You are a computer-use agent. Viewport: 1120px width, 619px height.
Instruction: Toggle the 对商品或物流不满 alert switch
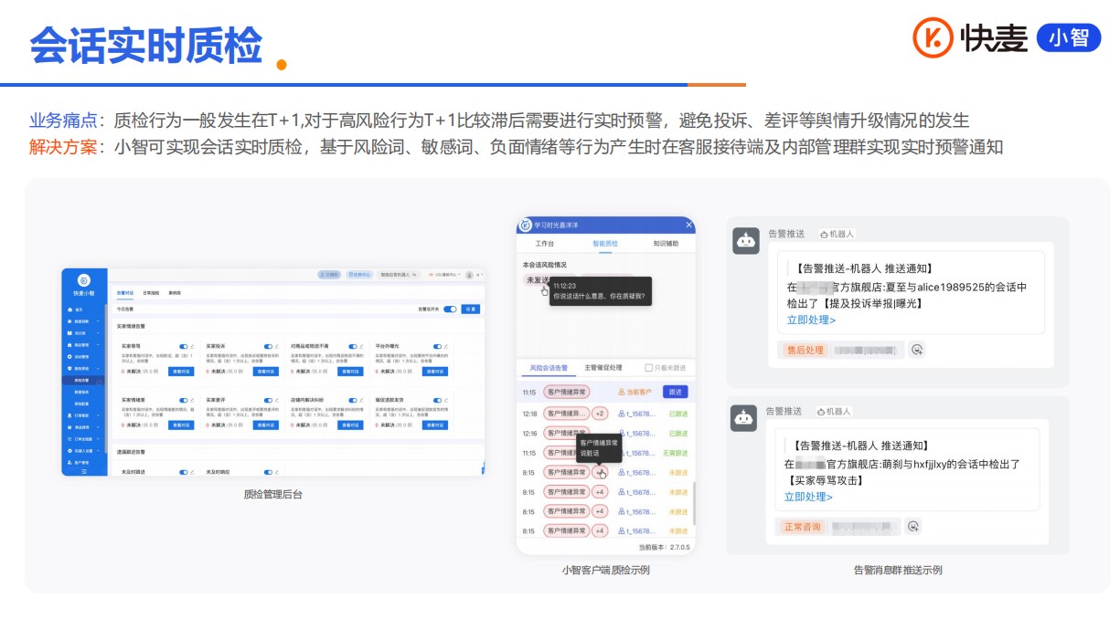point(353,346)
